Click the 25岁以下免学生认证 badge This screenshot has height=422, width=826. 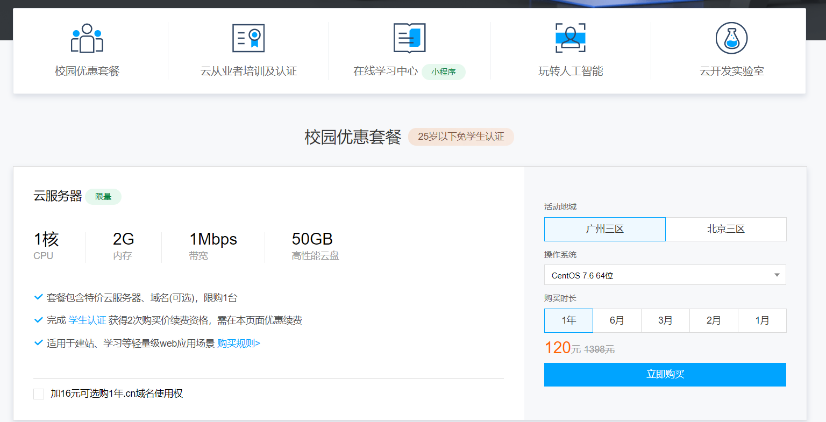pos(461,137)
